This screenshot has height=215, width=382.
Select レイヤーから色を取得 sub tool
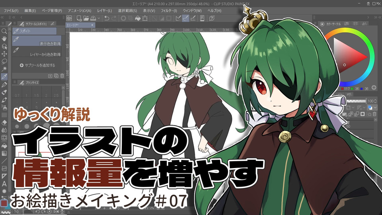(37, 52)
